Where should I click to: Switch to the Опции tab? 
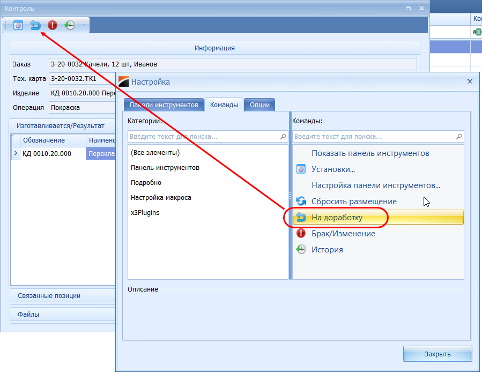[x=260, y=105]
